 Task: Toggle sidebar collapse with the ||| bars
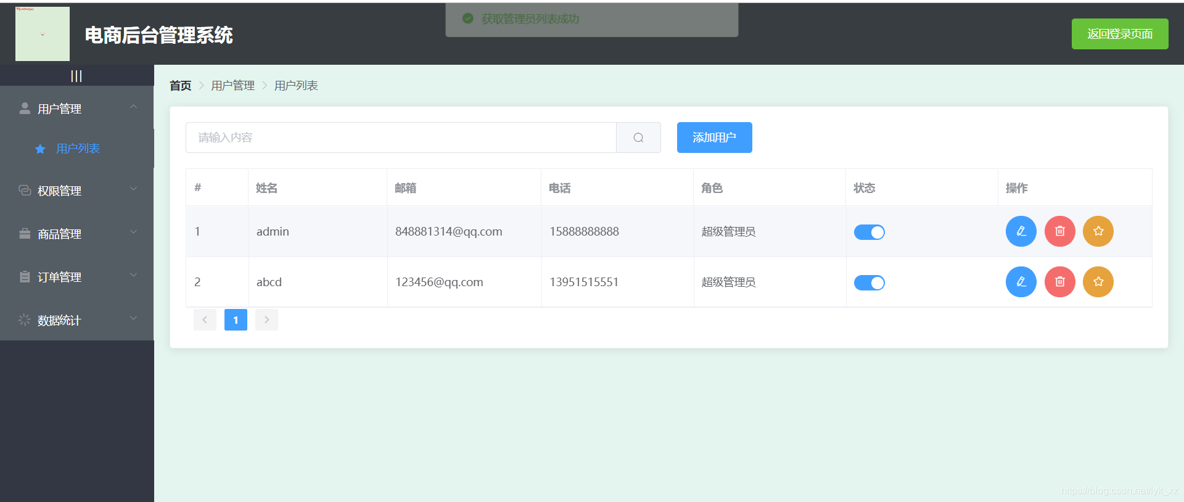pyautogui.click(x=76, y=76)
